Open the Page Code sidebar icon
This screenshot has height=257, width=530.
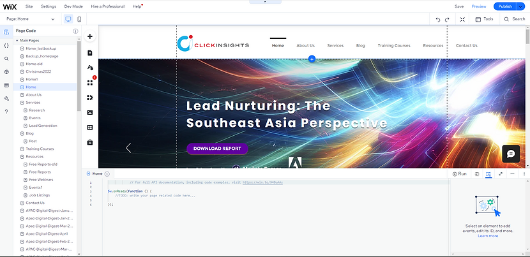6,33
